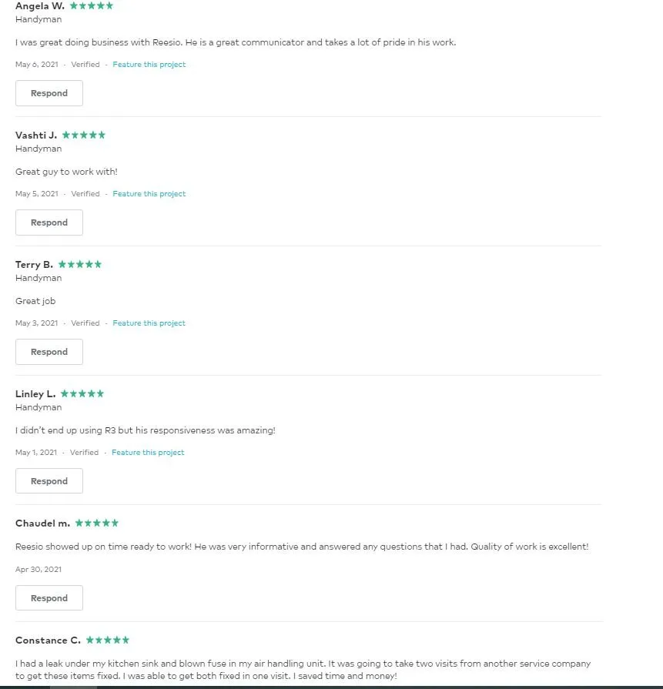
Task: Click the Verified label on Vashti J.'s review
Action: point(85,194)
